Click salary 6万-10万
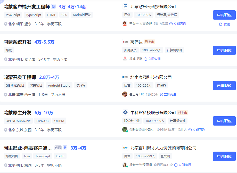Image resolution: width=237 pixels, height=173 pixels. pos(44,113)
